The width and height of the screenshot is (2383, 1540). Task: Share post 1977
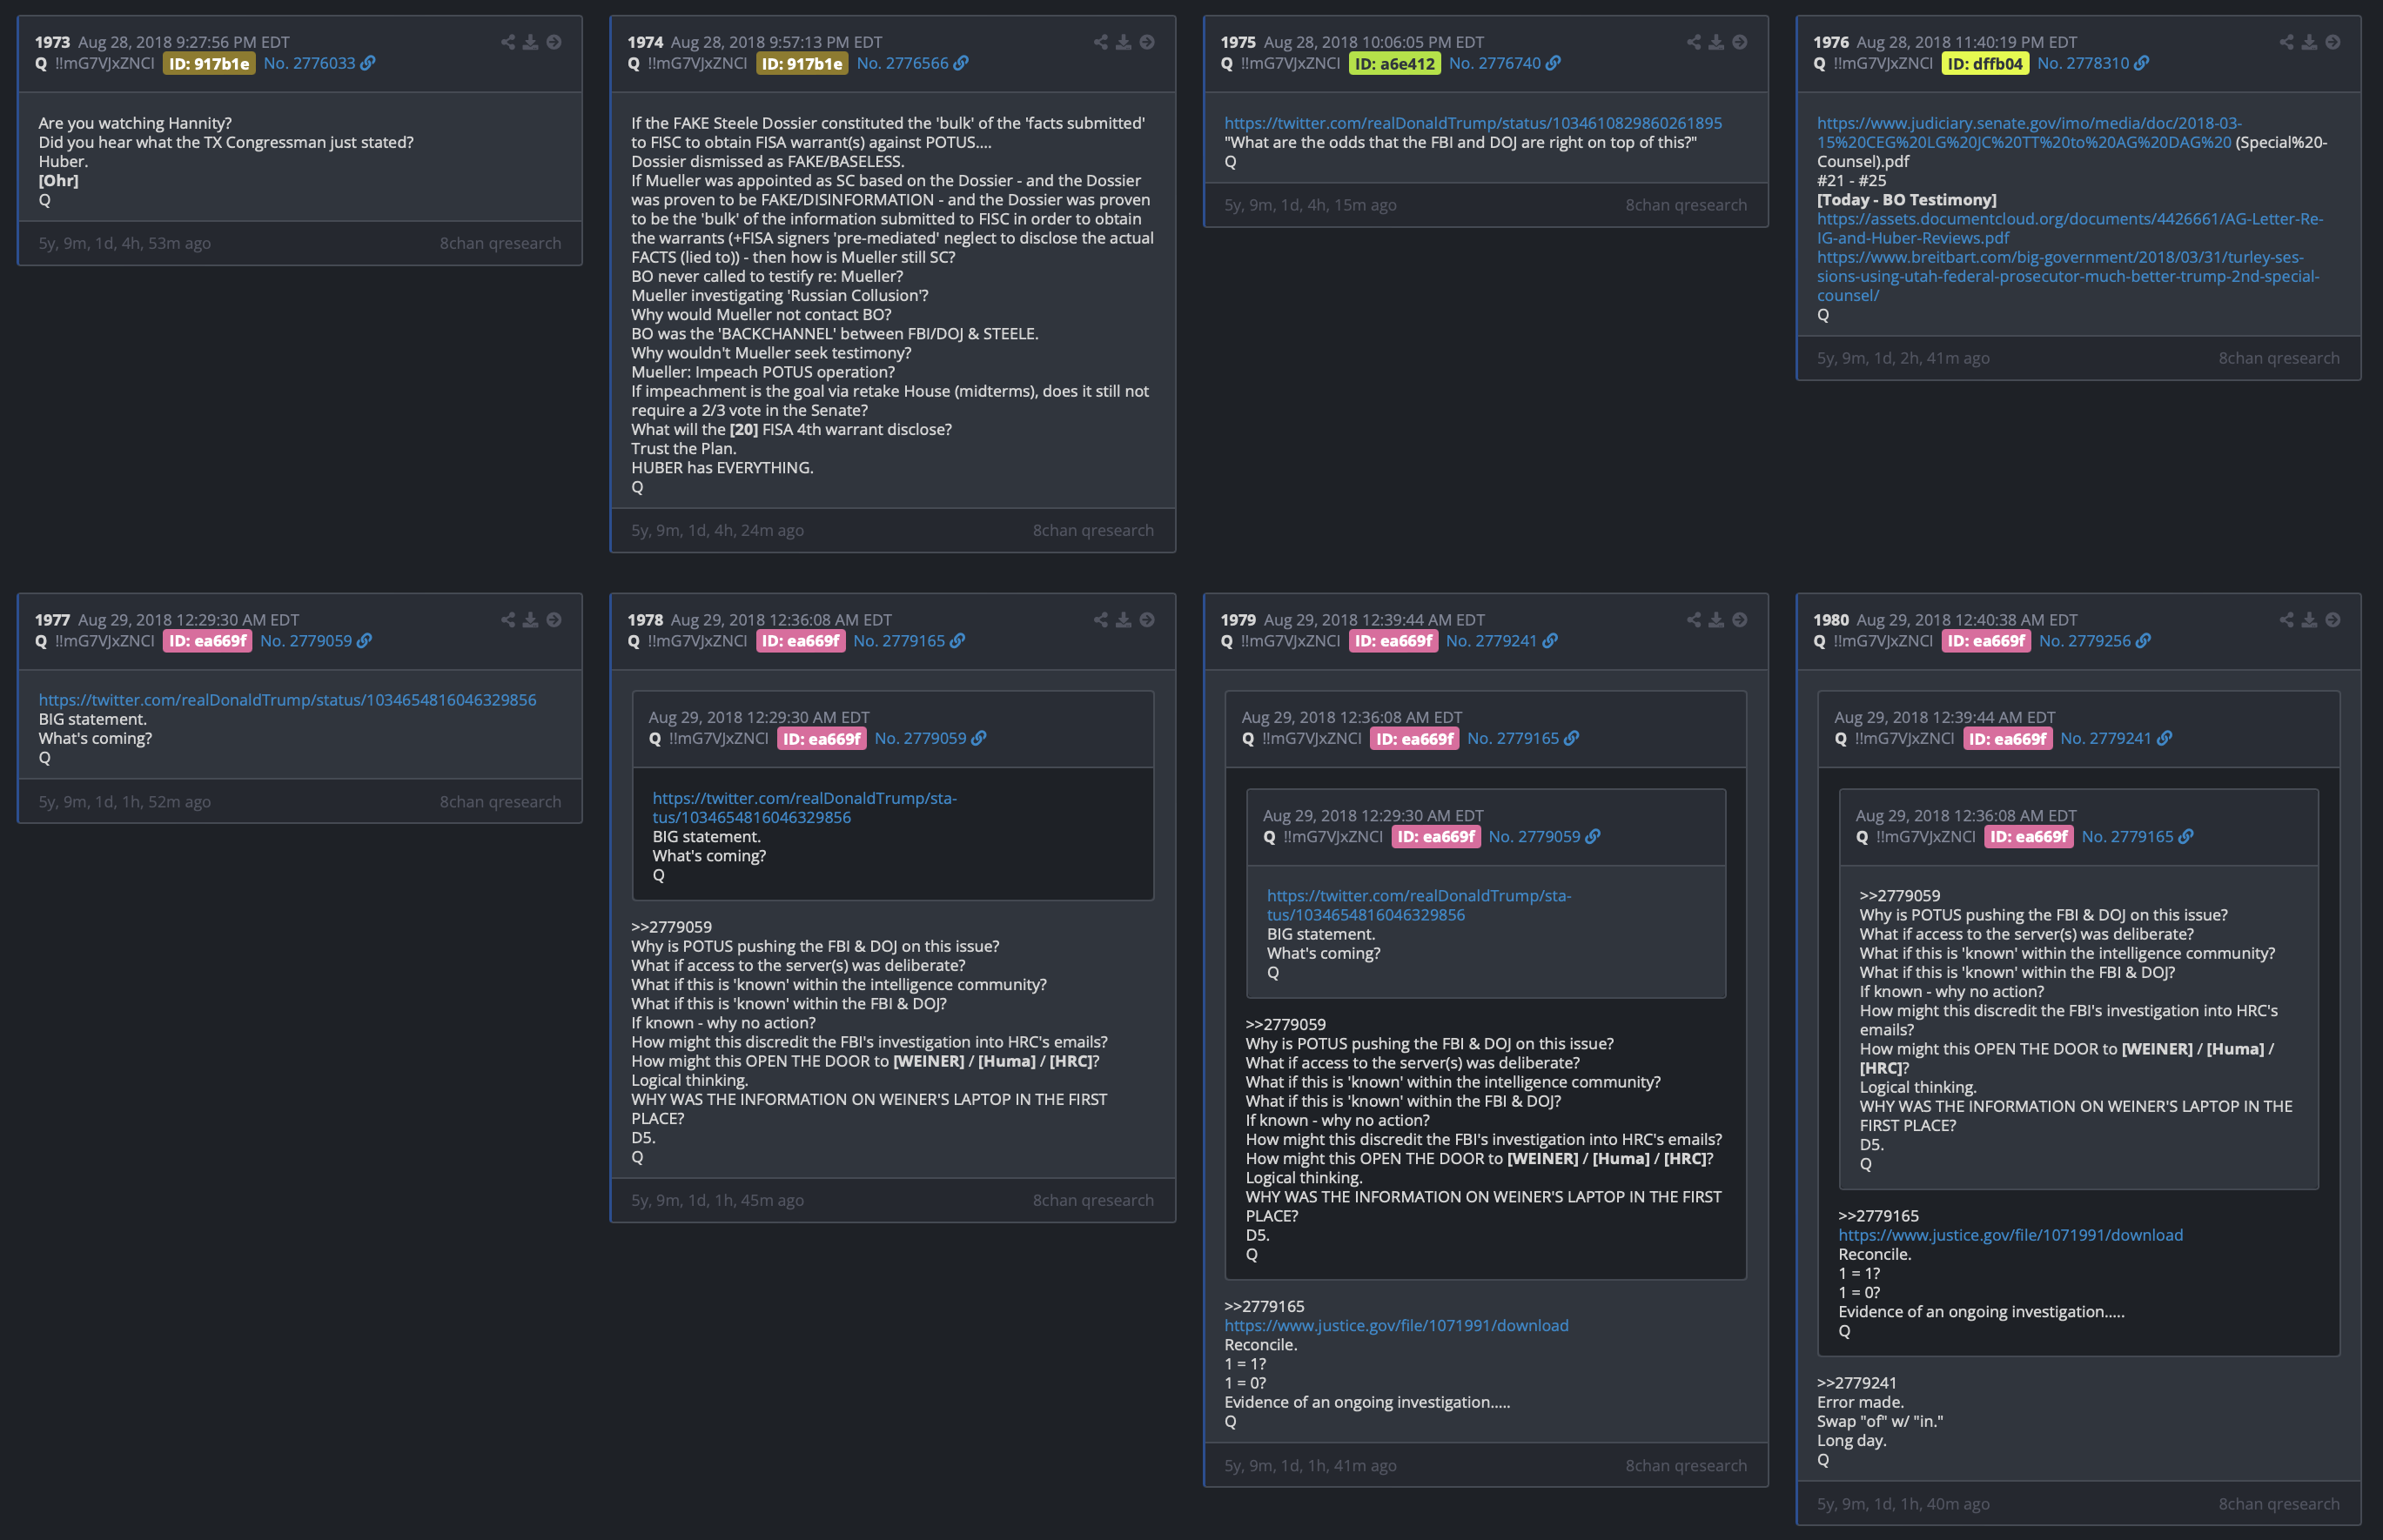click(x=508, y=620)
